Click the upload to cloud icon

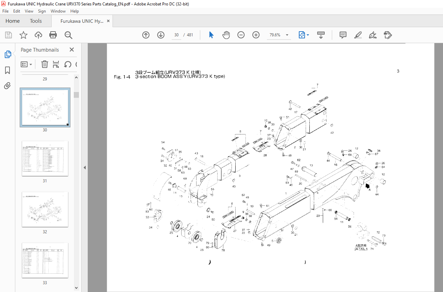click(x=38, y=35)
